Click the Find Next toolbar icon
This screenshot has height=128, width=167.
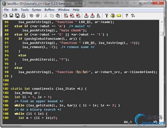tap(72, 16)
